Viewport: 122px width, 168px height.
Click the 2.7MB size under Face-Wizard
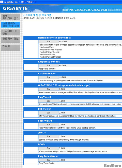[x=62, y=125]
